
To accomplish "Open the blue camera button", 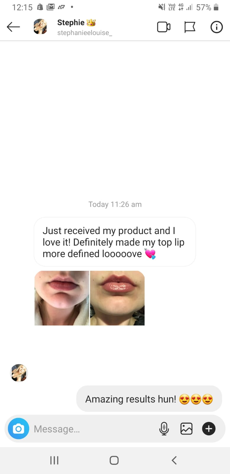I will [x=19, y=428].
